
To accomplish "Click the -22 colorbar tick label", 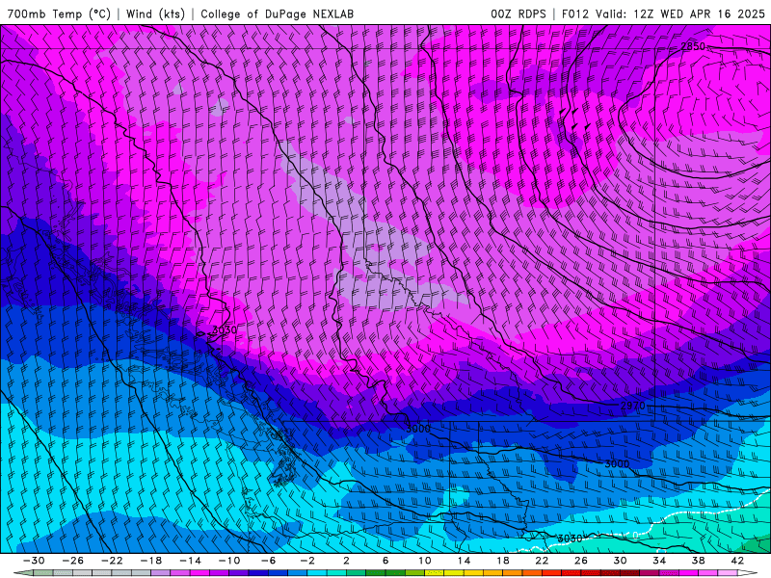I will [x=112, y=561].
